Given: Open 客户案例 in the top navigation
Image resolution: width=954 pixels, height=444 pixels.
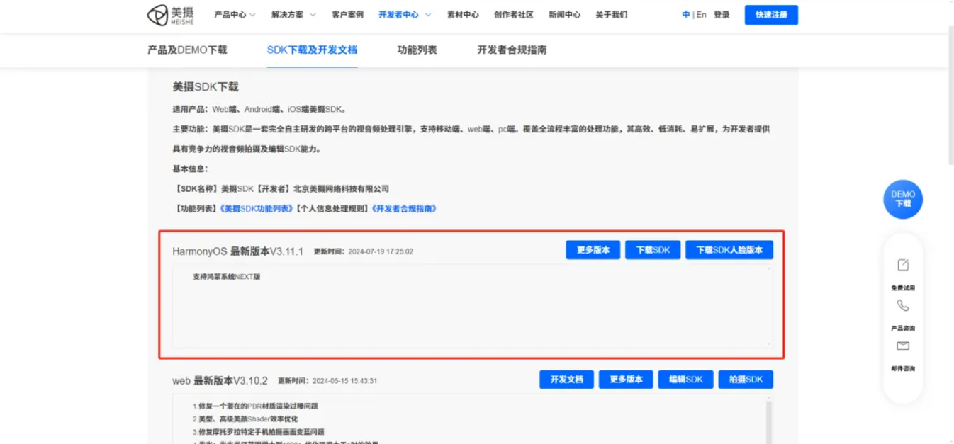Looking at the screenshot, I should [347, 15].
